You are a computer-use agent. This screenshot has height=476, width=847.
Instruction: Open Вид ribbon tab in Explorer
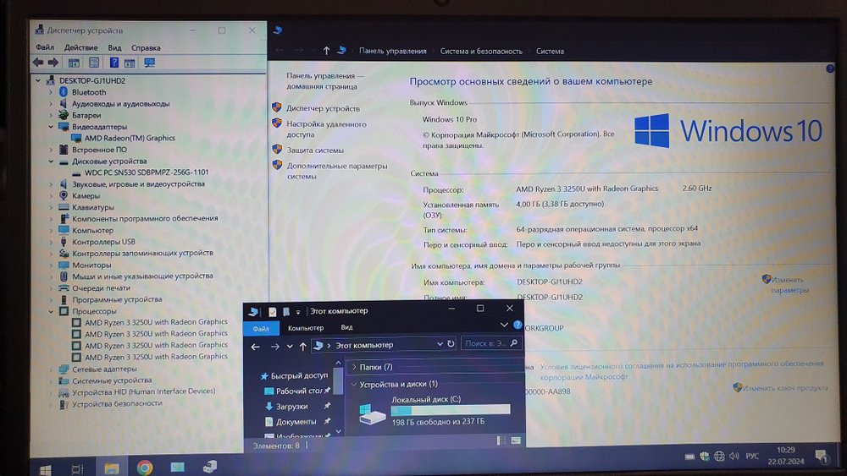pyautogui.click(x=346, y=327)
